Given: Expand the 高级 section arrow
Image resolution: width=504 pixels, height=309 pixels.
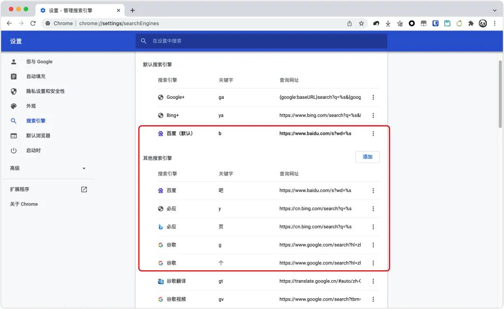Looking at the screenshot, I should (x=84, y=168).
